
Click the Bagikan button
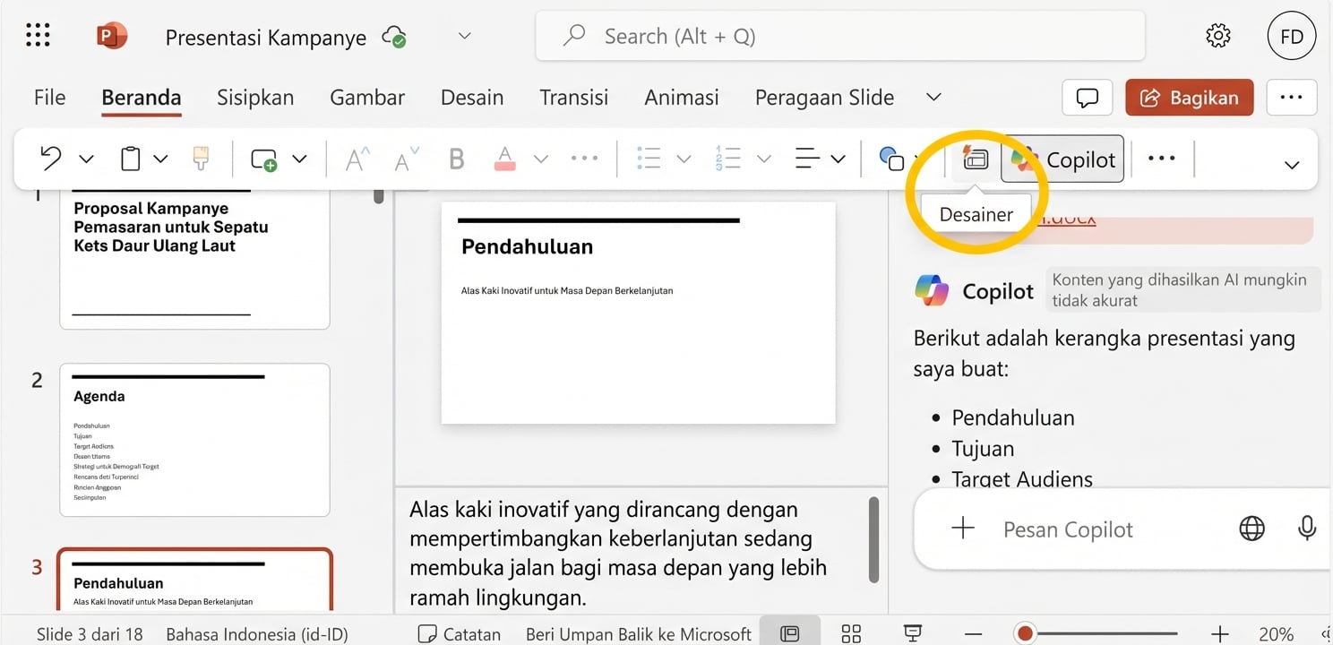(x=1189, y=97)
